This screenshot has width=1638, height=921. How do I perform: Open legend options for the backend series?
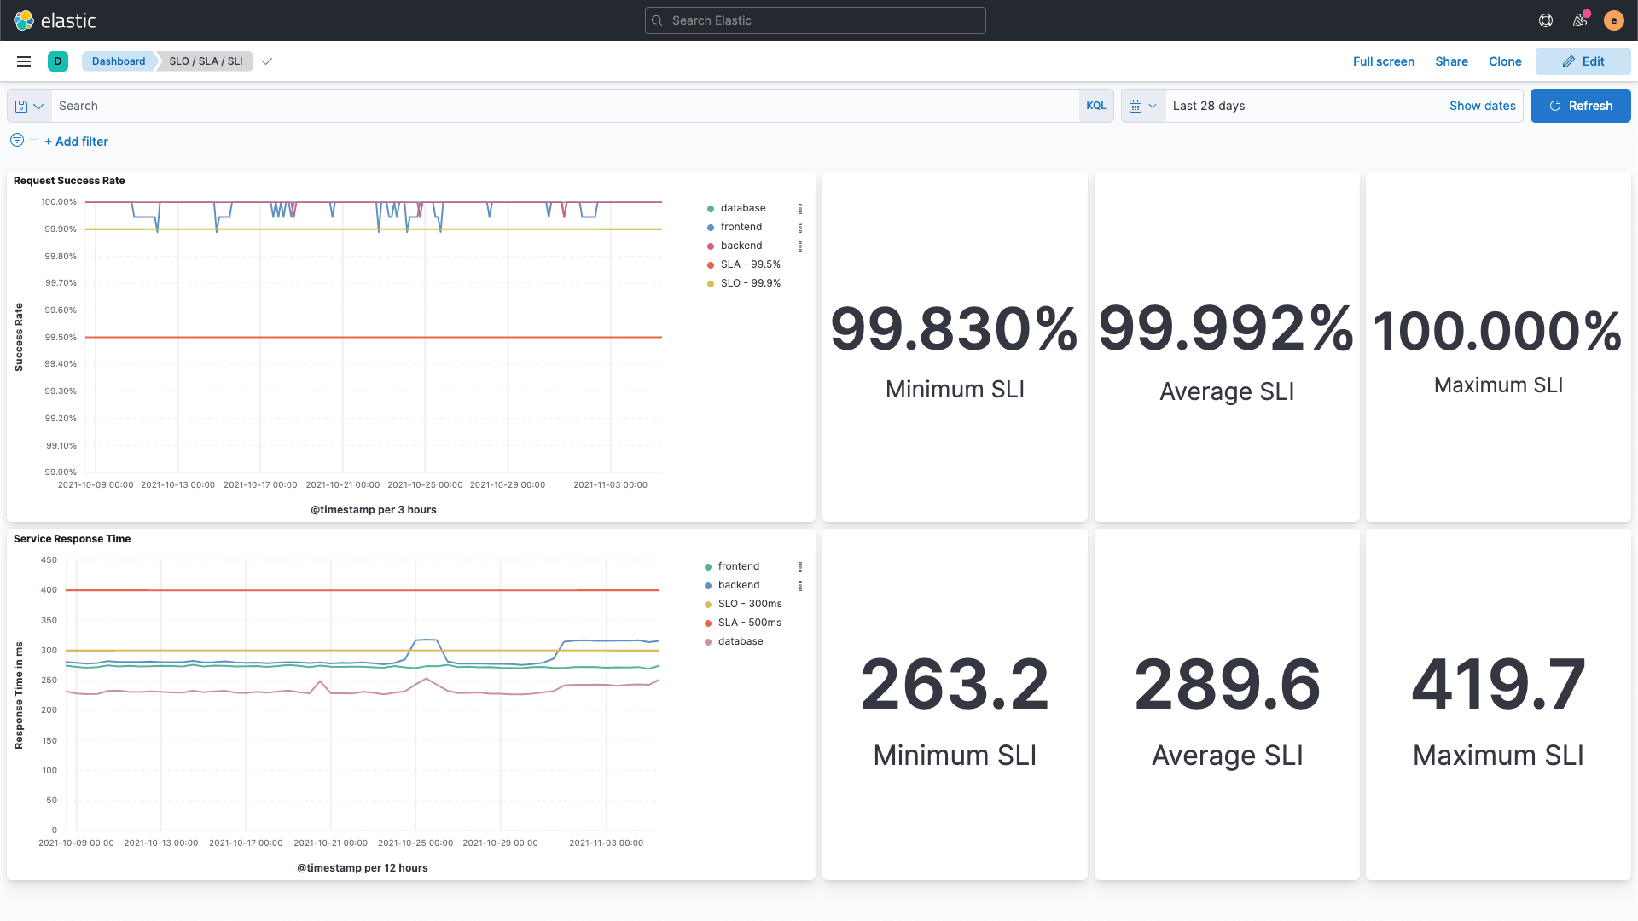800,246
